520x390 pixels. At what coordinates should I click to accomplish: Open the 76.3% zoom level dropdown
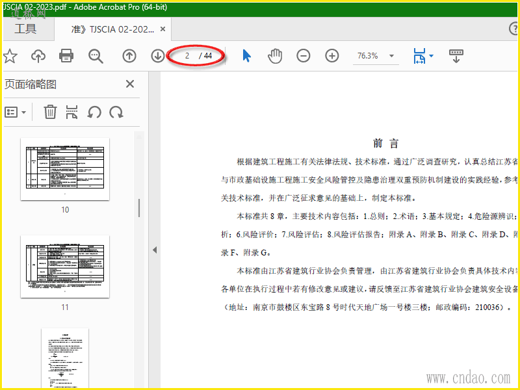[x=392, y=56]
